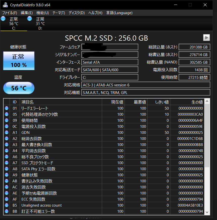Click the status dot for row A6 総不良ブロック数
The width and height of the screenshot is (217, 220).
click(7, 157)
